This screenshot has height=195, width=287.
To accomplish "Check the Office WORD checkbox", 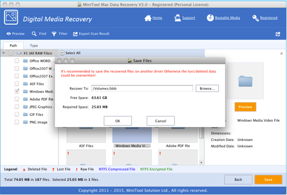I will pyautogui.click(x=17, y=61).
